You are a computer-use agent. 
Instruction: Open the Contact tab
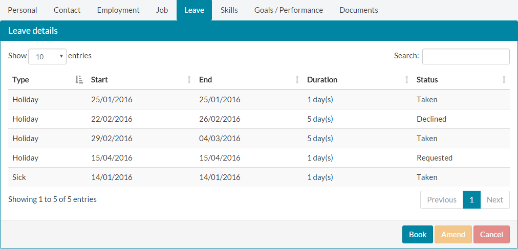tap(67, 10)
